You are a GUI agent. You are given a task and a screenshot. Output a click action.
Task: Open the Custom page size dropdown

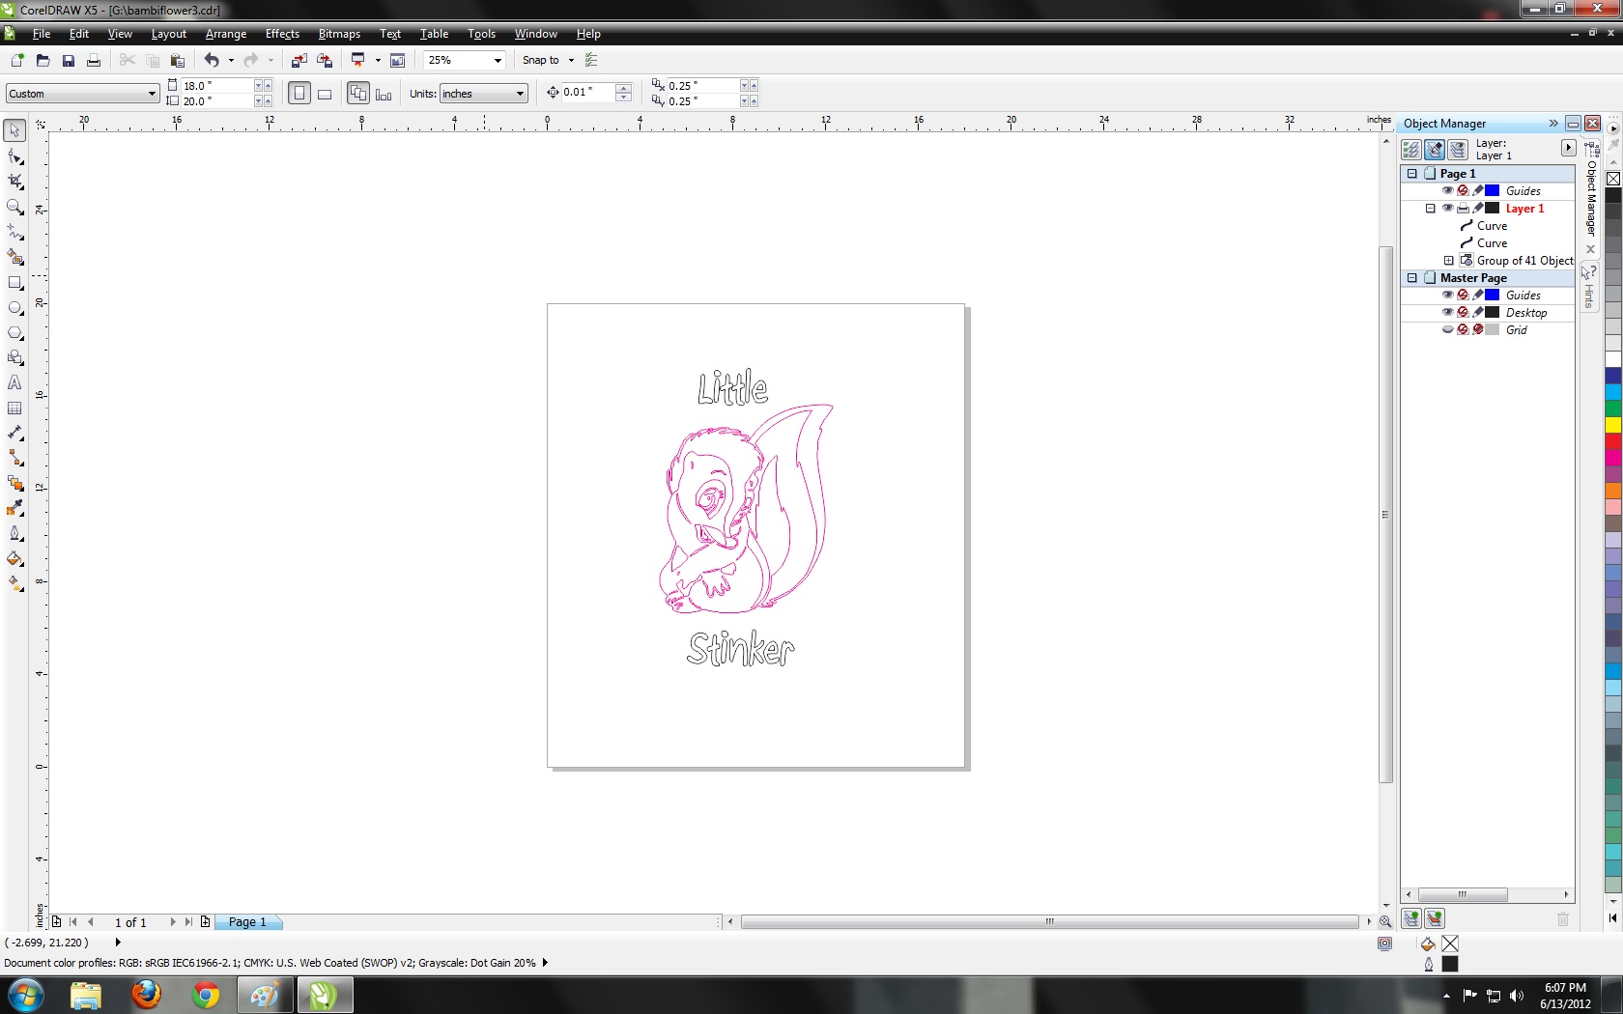point(152,94)
